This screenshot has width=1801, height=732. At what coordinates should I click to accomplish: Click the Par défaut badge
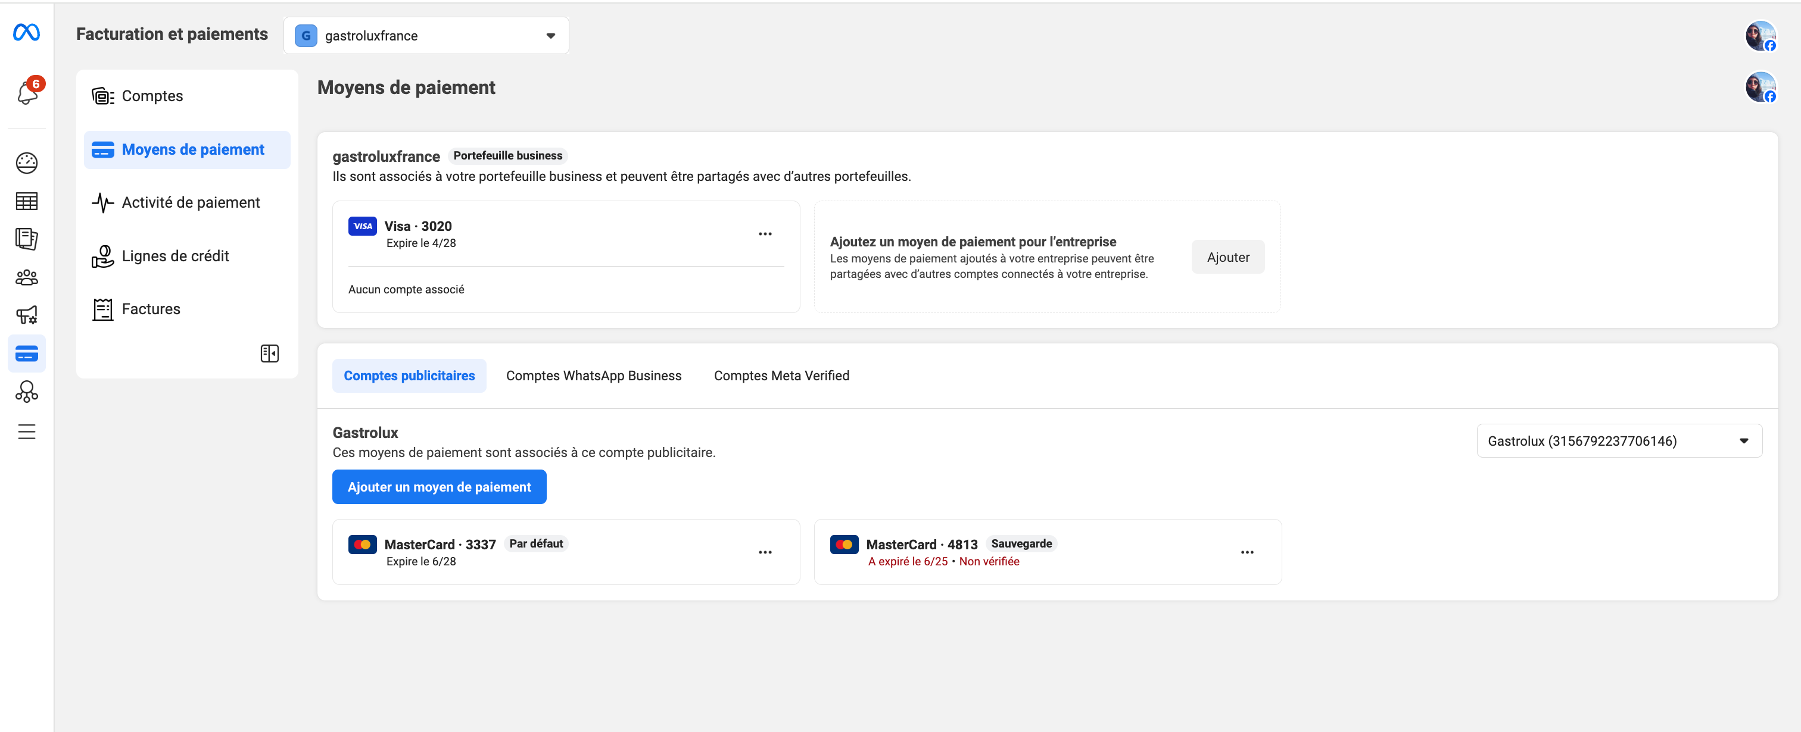(535, 543)
